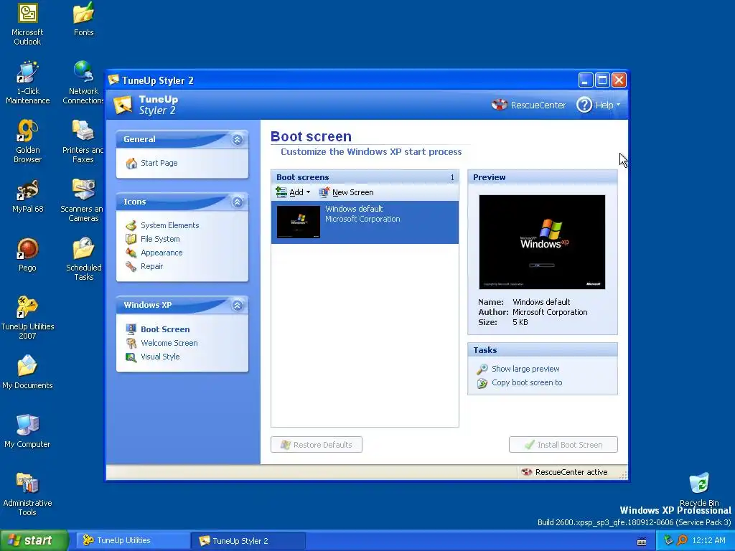Click 'Microsoft Corporation' text in list row

tap(362, 220)
